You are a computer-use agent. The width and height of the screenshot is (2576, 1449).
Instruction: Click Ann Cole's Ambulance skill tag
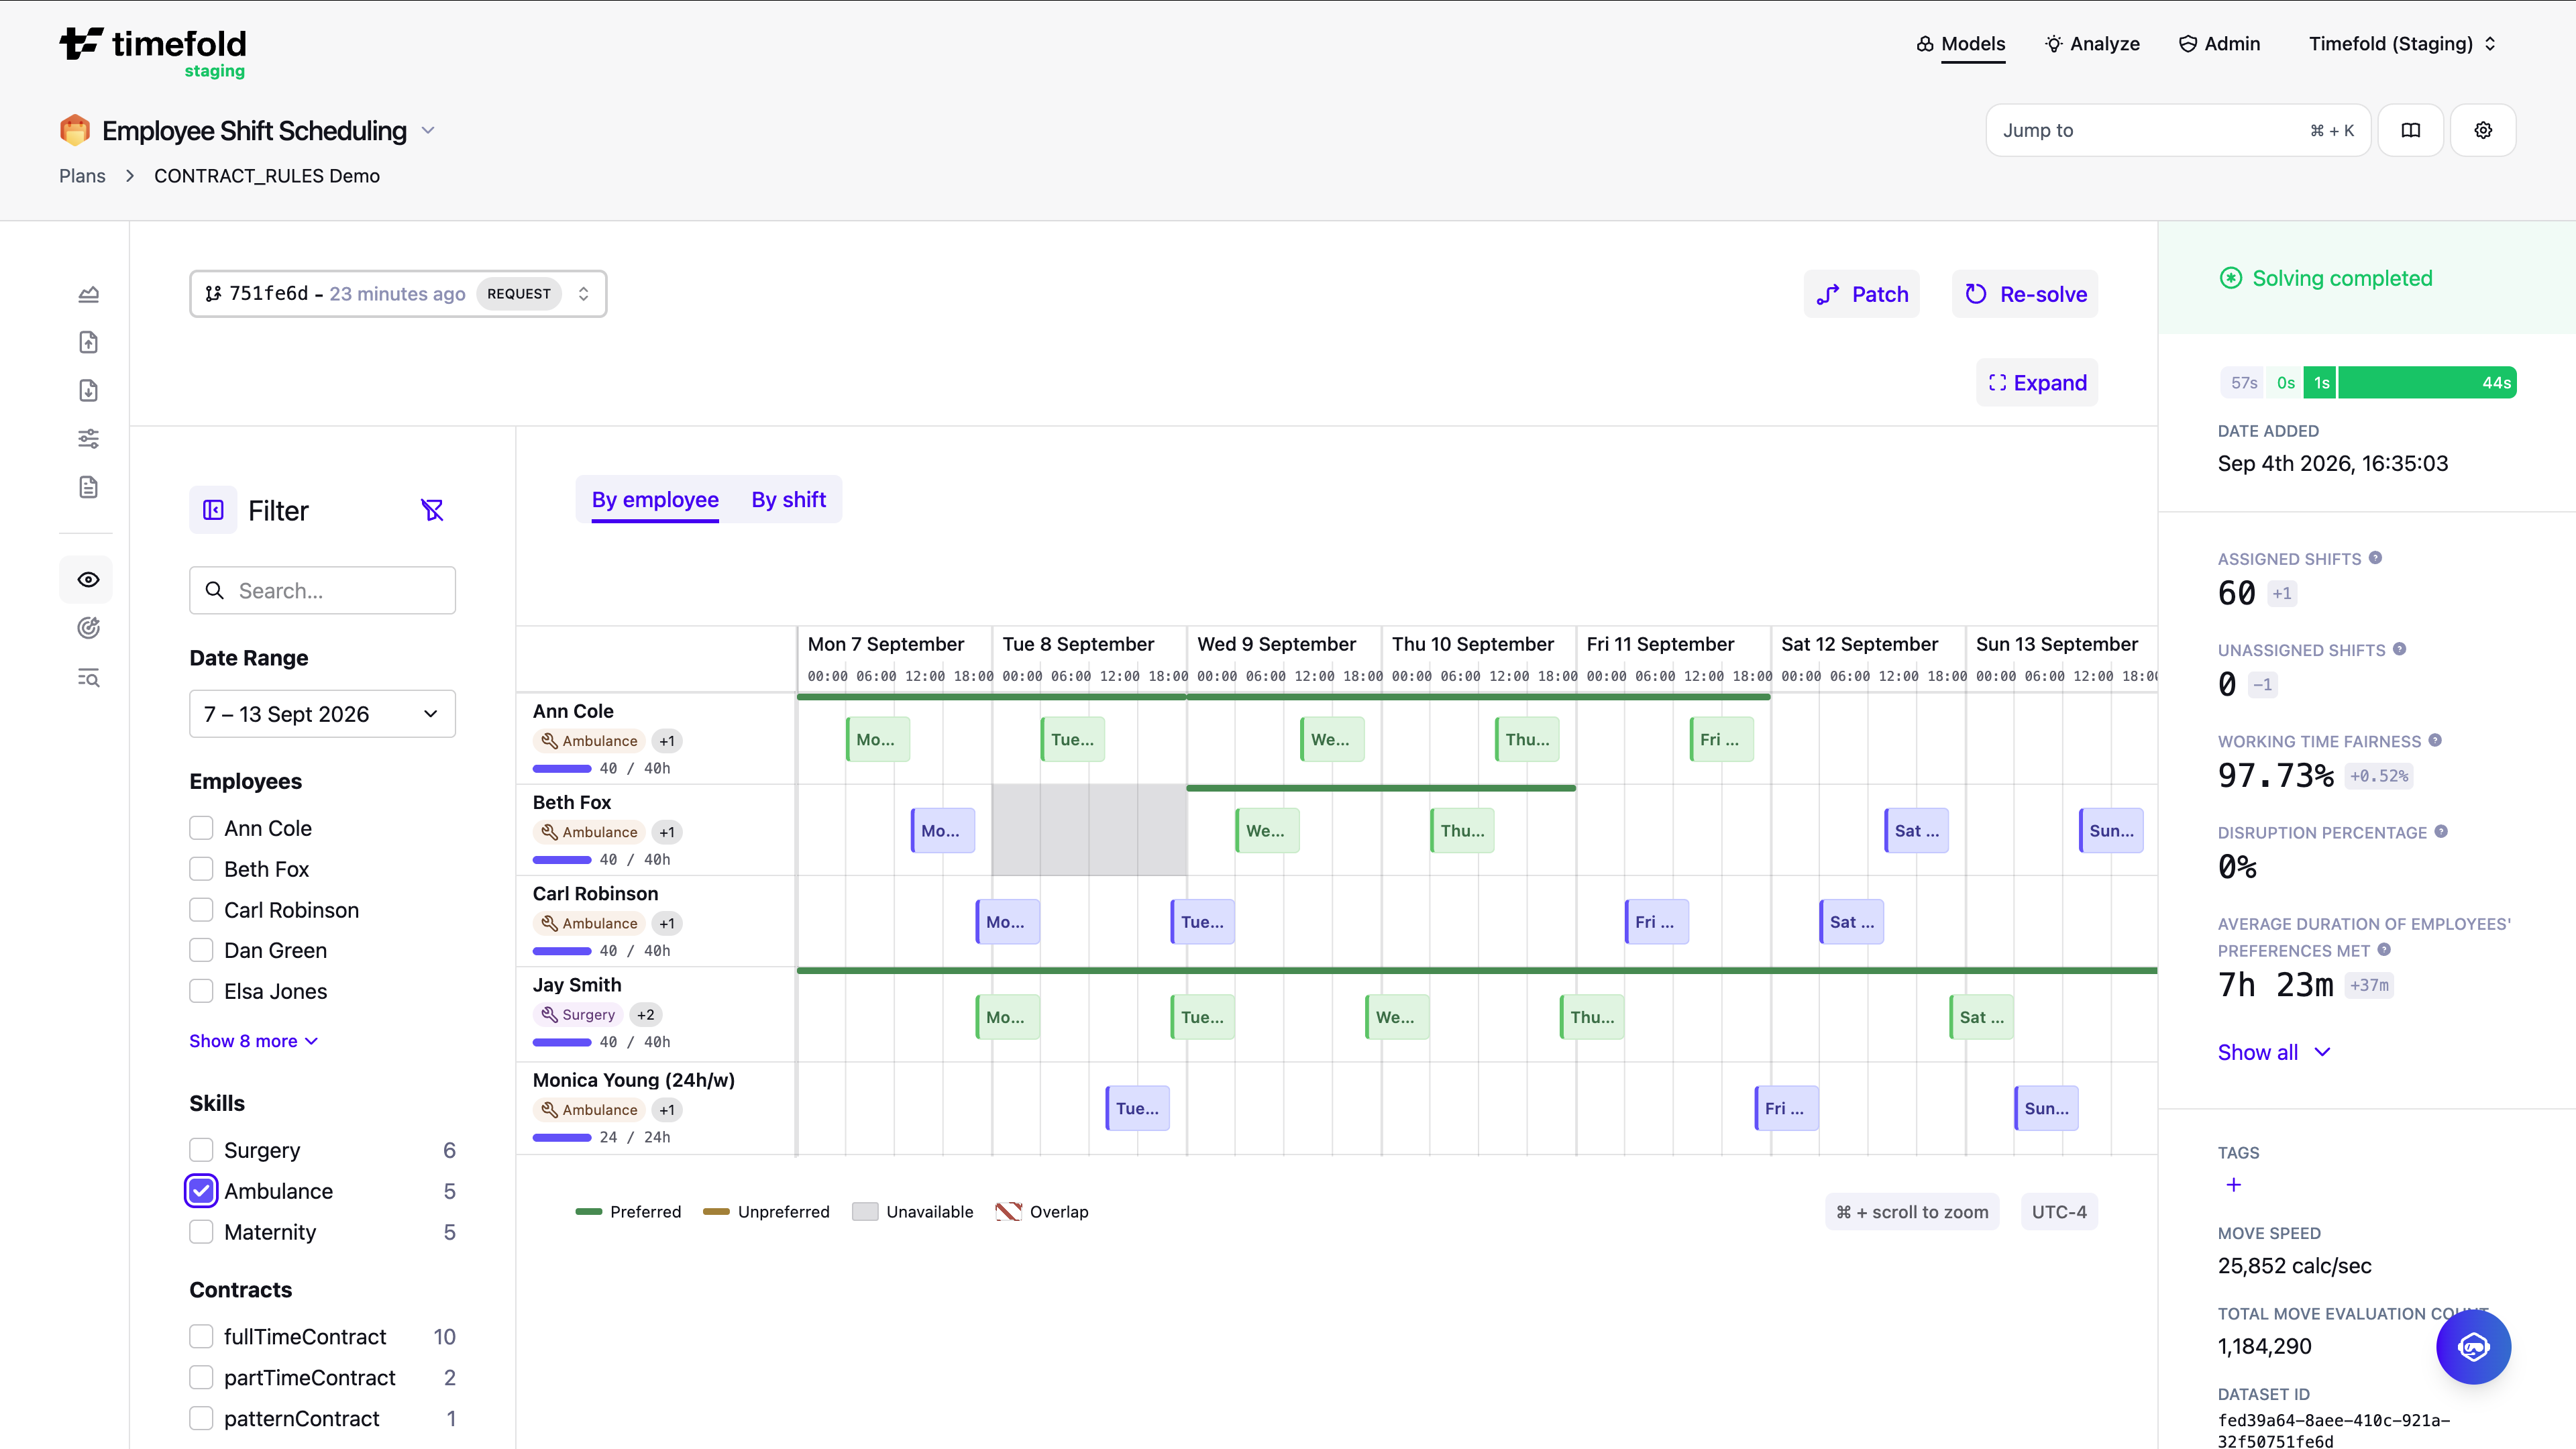590,741
